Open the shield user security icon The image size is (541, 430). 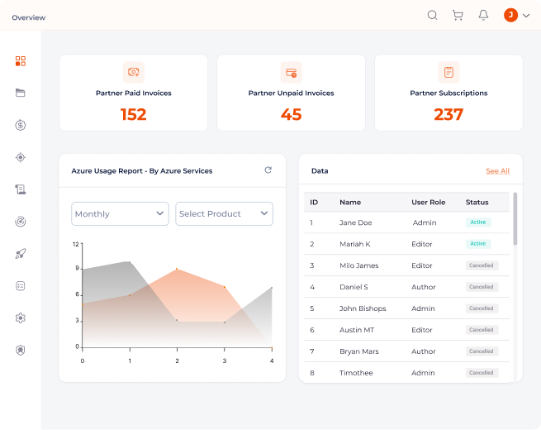click(21, 351)
